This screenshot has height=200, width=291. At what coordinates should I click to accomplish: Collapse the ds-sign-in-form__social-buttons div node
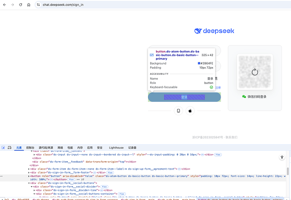pyautogui.click(x=29, y=183)
